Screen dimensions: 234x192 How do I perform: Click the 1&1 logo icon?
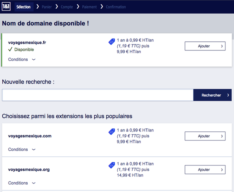7,7
